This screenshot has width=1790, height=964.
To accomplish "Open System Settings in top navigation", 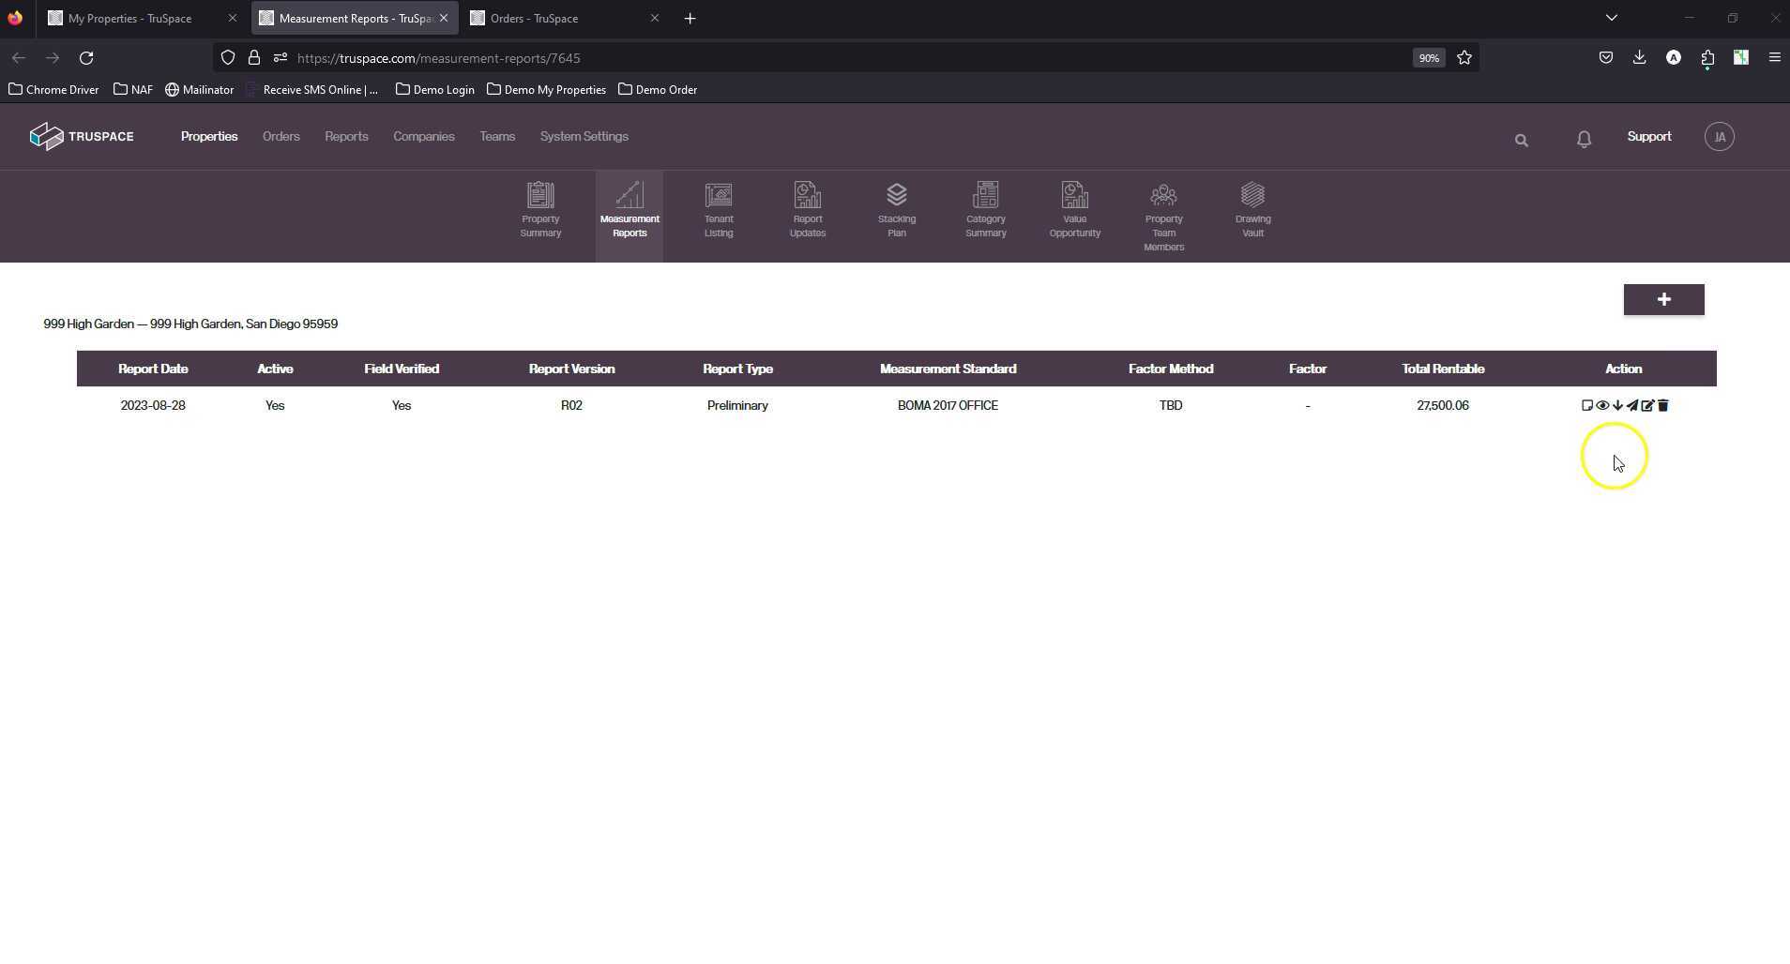I will point(584,137).
